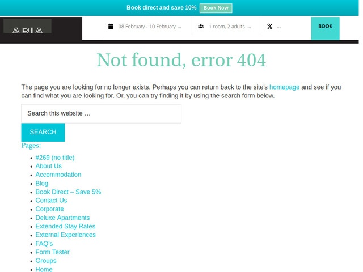Click the turquoise BOOK button
The height and width of the screenshot is (272, 363).
click(x=325, y=27)
